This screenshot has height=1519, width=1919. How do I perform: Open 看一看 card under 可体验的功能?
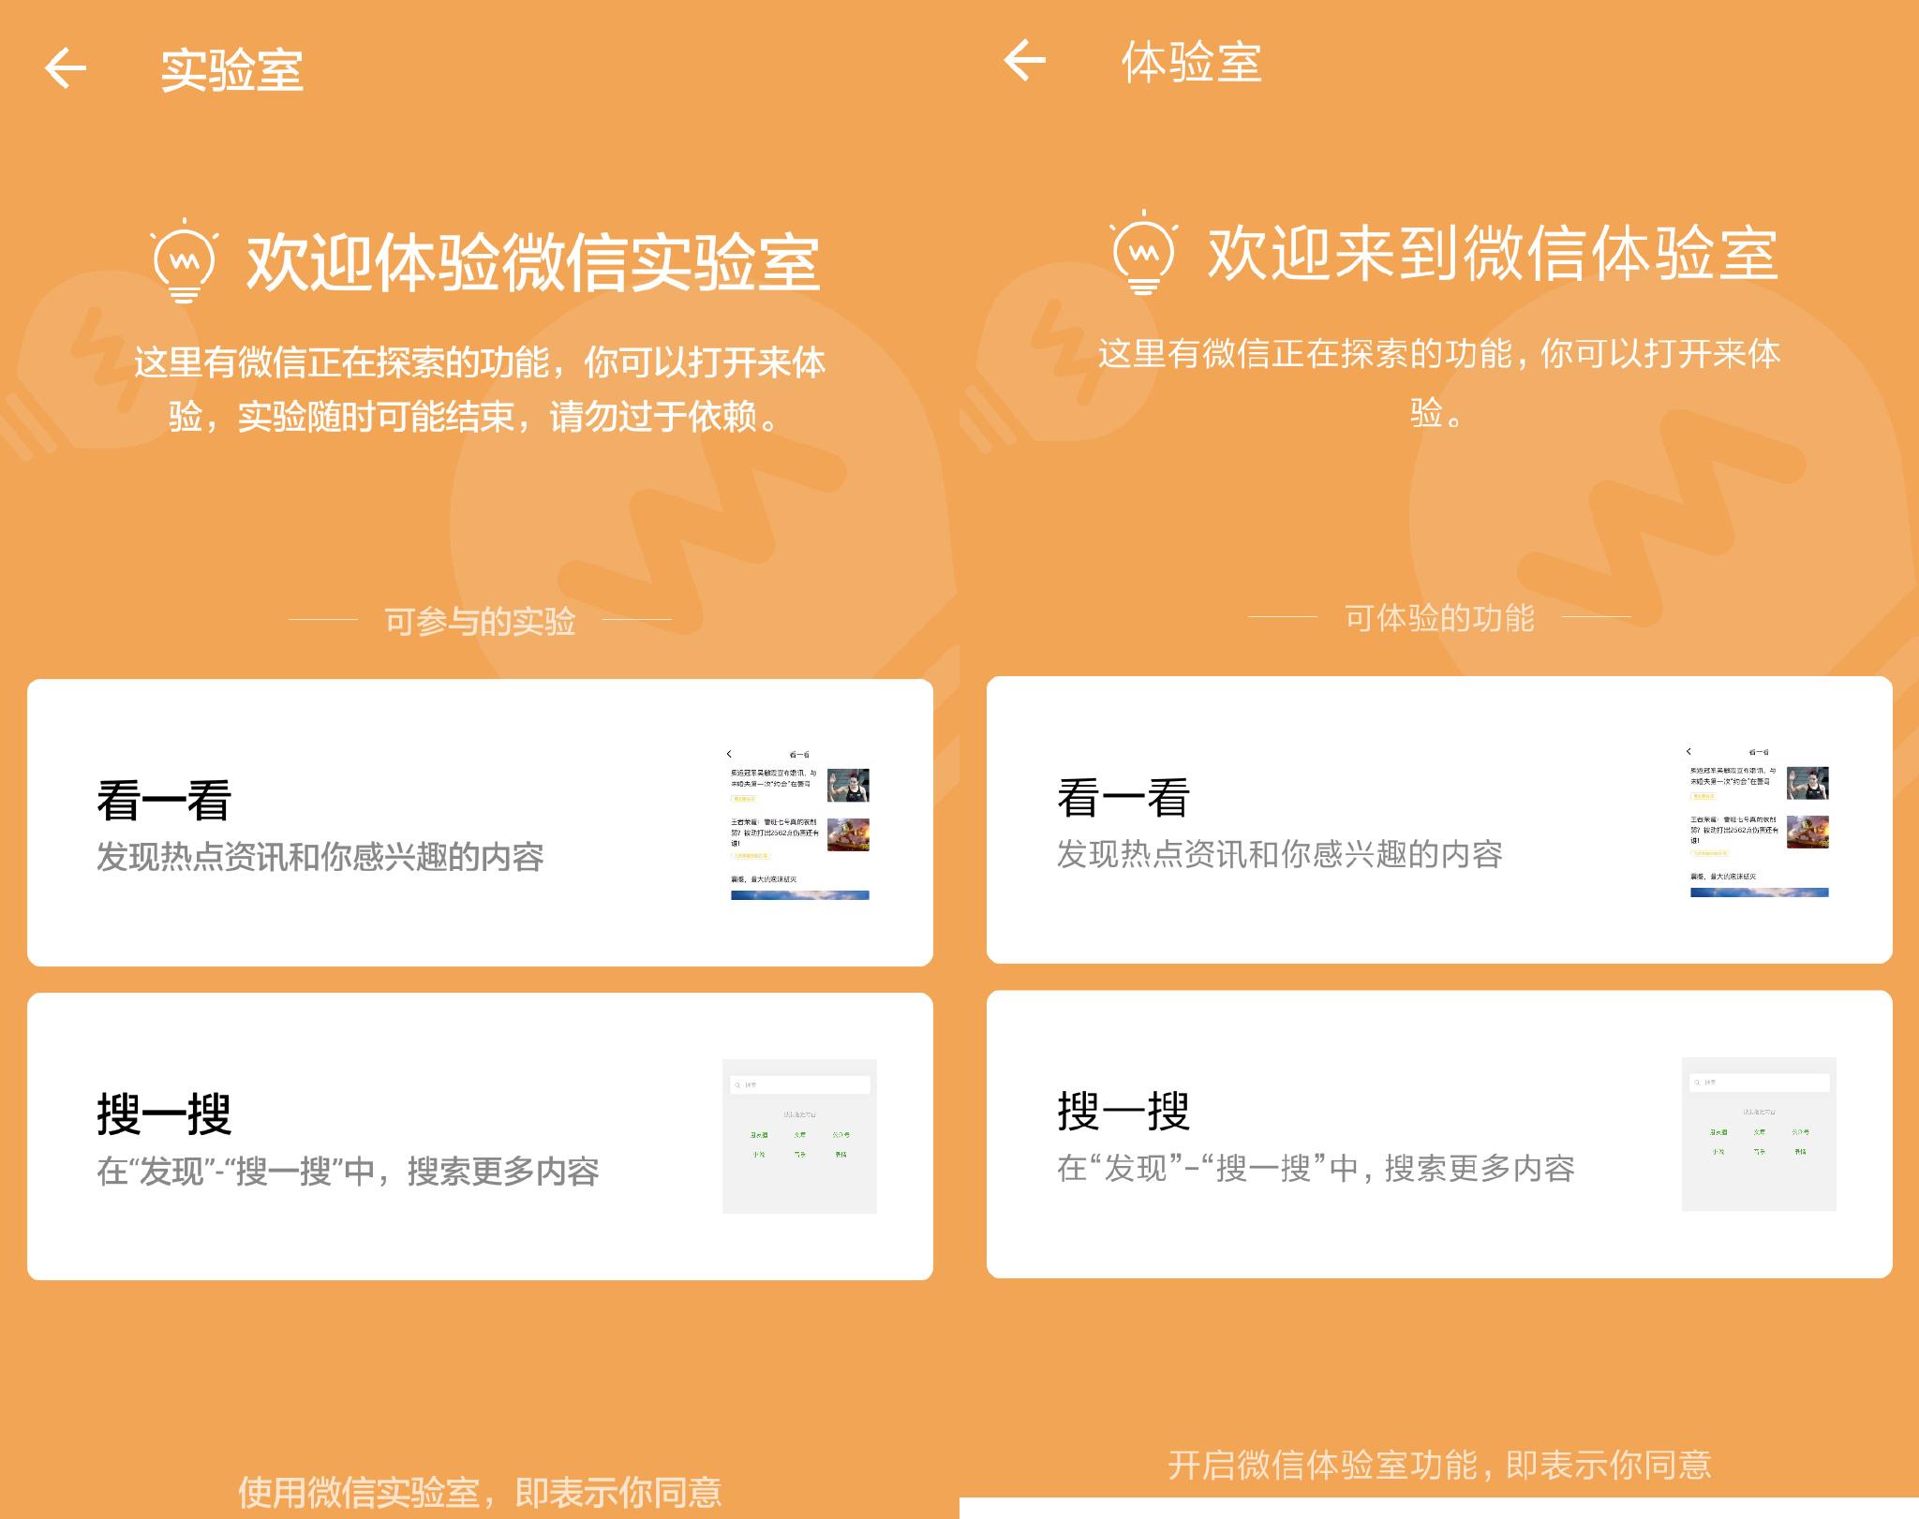(1439, 819)
